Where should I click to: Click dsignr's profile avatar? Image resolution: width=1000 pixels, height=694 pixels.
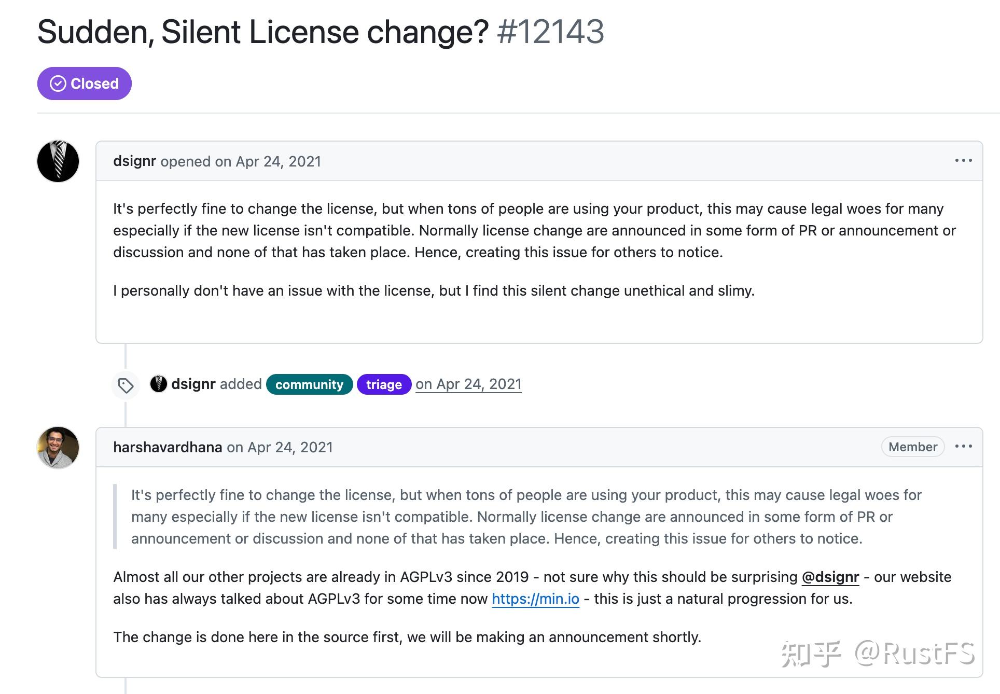pyautogui.click(x=58, y=161)
